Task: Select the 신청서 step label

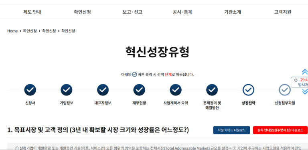Action: click(30, 103)
